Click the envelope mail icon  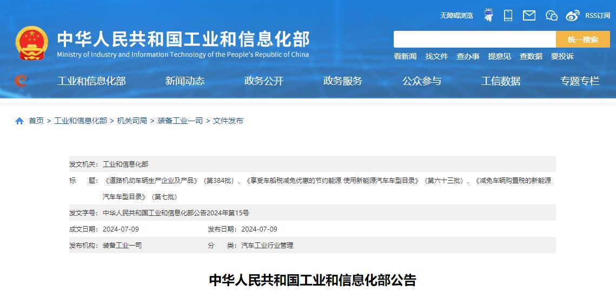[x=529, y=15]
